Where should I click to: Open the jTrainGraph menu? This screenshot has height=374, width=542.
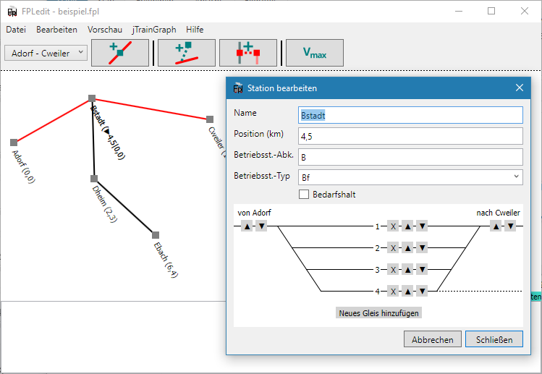pyautogui.click(x=154, y=30)
